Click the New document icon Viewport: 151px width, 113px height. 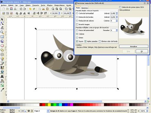point(4,9)
